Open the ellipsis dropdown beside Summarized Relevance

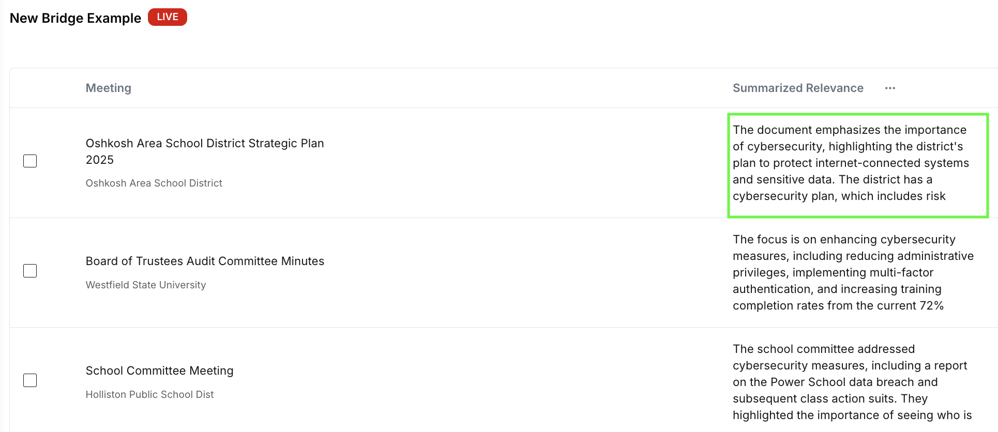[x=890, y=88]
